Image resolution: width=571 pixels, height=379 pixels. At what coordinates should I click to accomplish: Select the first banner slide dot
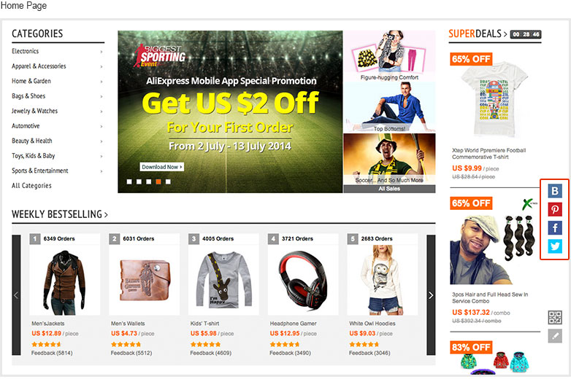point(129,181)
